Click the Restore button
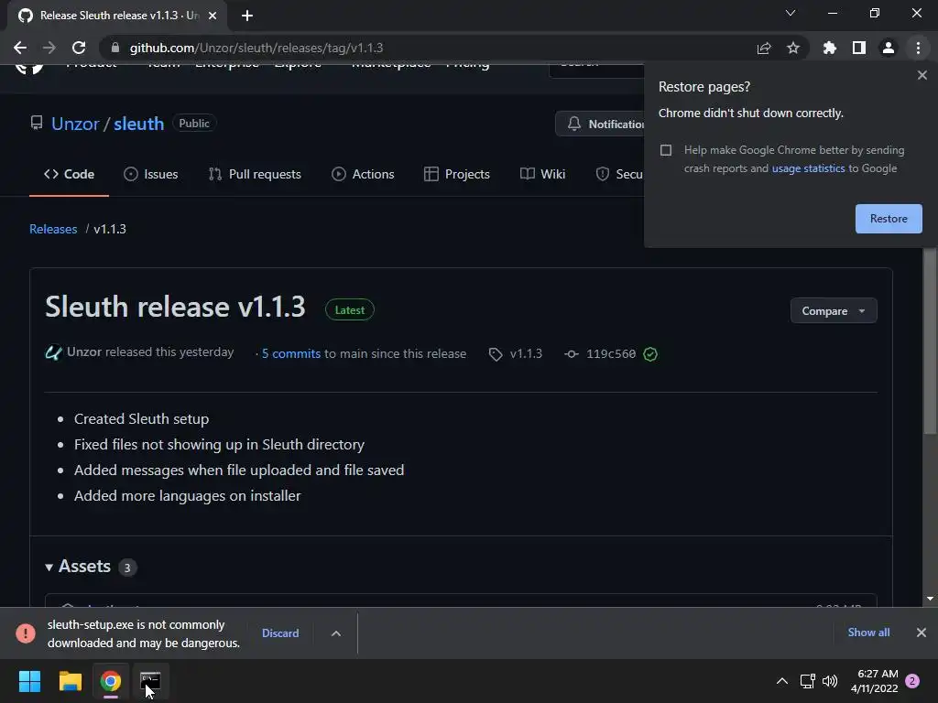Viewport: 938px width, 703px height. [889, 219]
